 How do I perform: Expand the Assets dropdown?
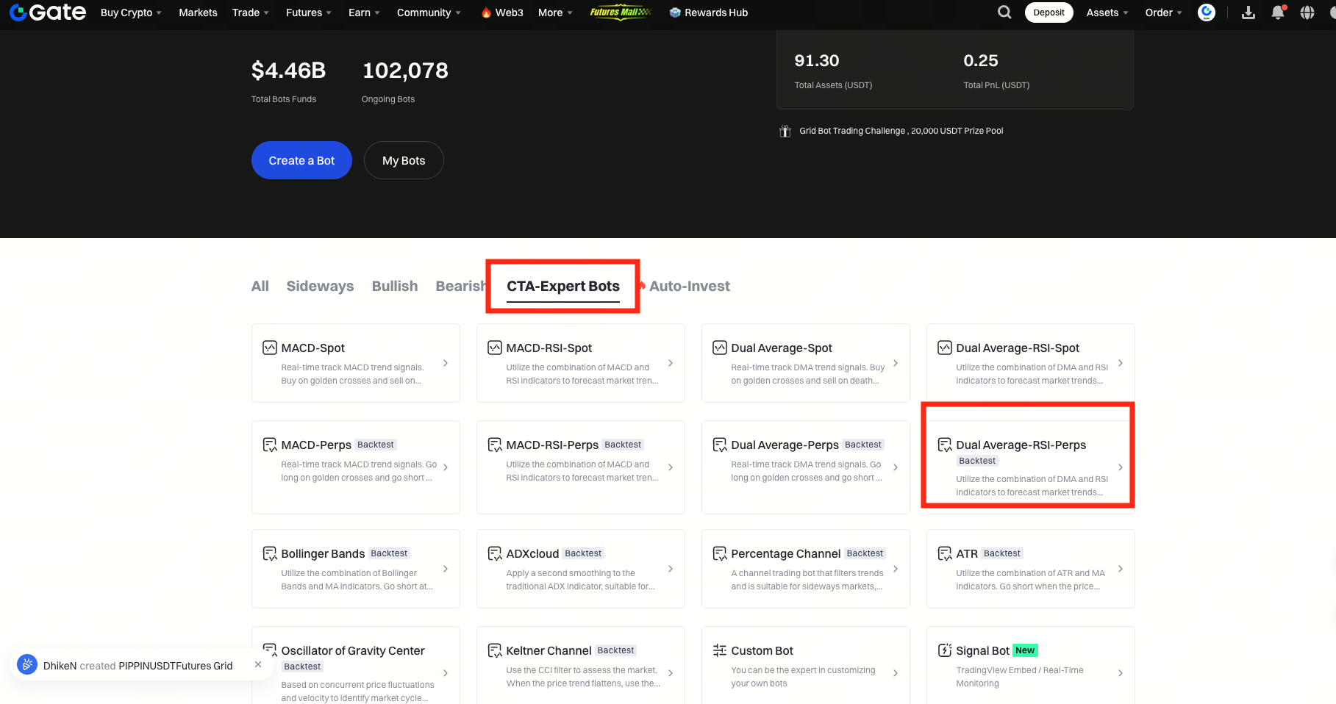pyautogui.click(x=1107, y=12)
